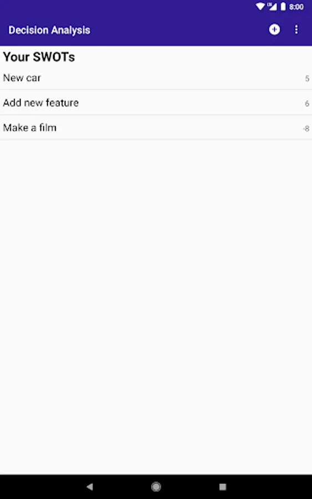Tap the battery status icon
The width and height of the screenshot is (312, 499).
click(283, 6)
